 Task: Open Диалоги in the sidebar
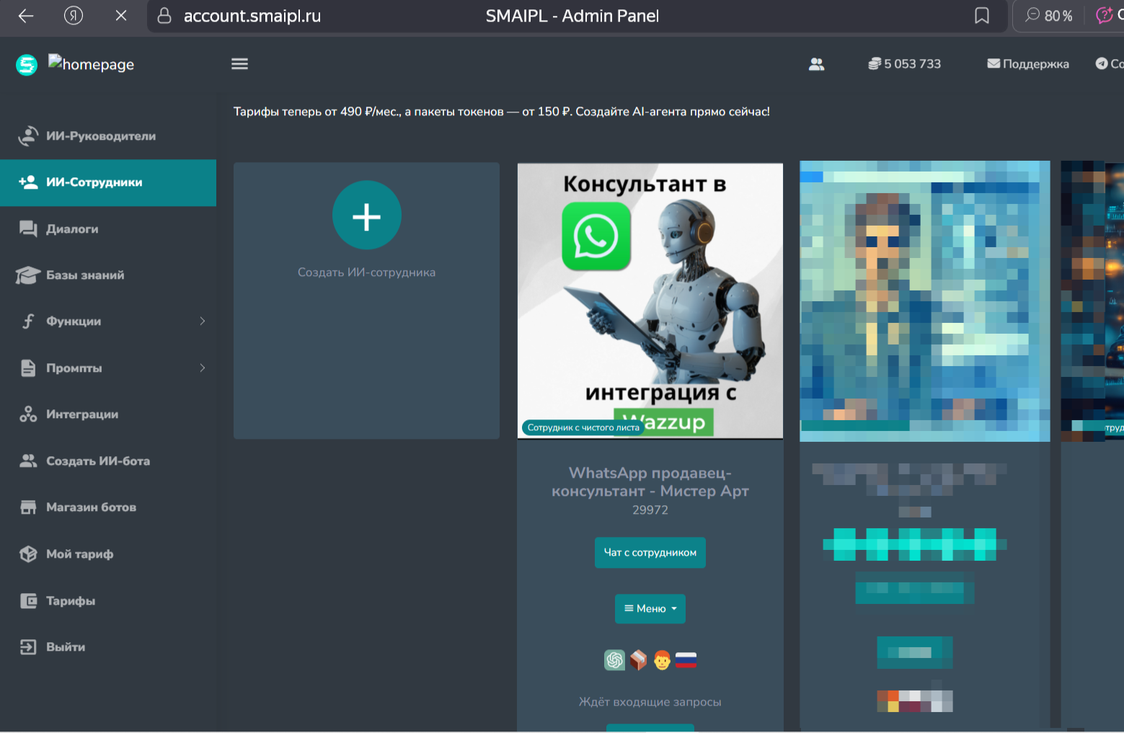[x=108, y=229]
